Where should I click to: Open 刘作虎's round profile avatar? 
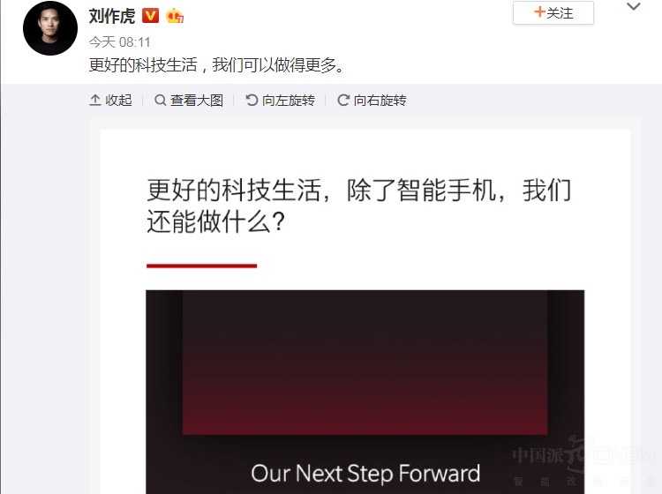coord(50,28)
